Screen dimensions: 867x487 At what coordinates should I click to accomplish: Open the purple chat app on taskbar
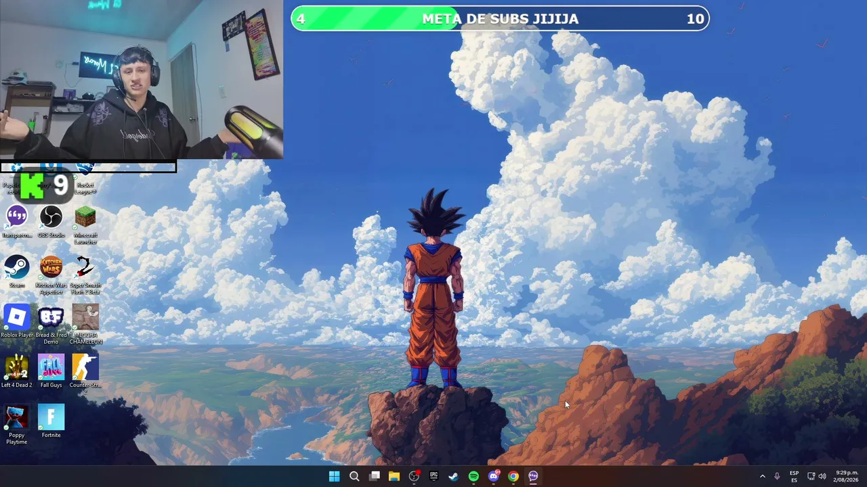coord(533,476)
